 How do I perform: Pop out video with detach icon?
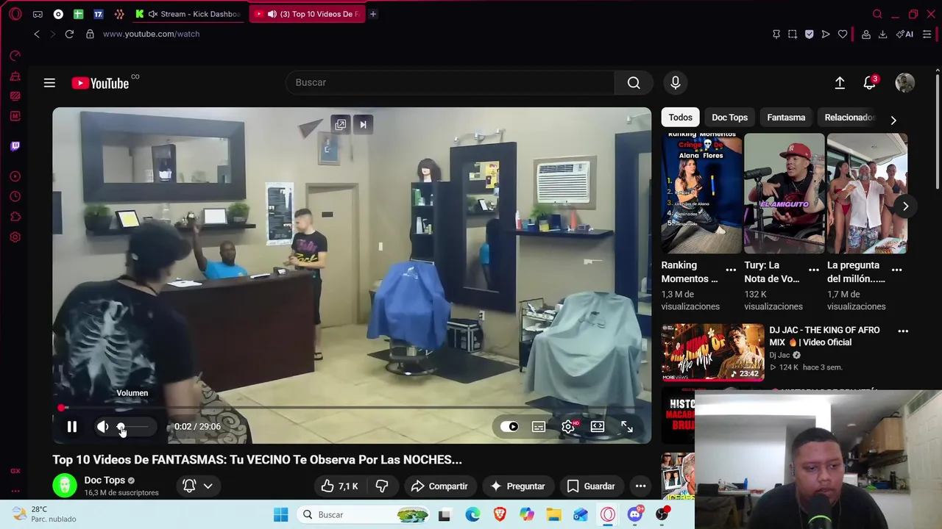click(340, 125)
